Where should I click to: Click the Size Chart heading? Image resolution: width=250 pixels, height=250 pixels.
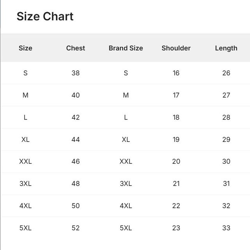point(45,16)
